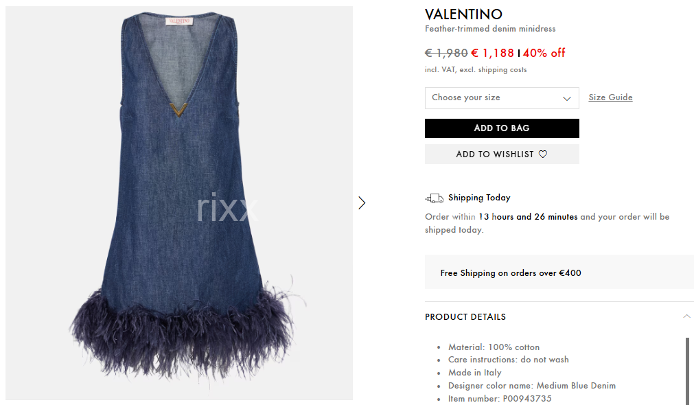
Task: Click the size dropdown chevron arrow
Action: pos(566,98)
